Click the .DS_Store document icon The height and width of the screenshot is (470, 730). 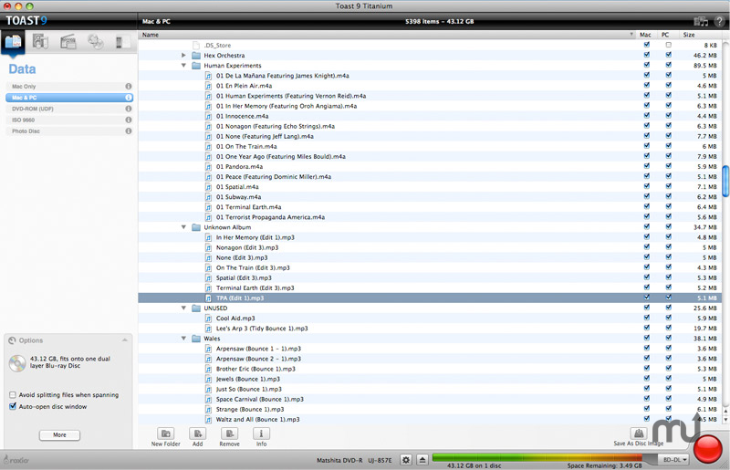[x=196, y=46]
